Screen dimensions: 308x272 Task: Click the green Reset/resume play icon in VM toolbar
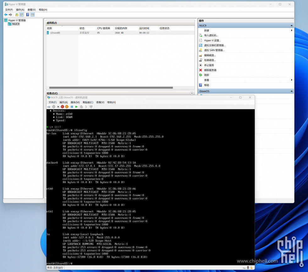pyautogui.click(x=76, y=107)
